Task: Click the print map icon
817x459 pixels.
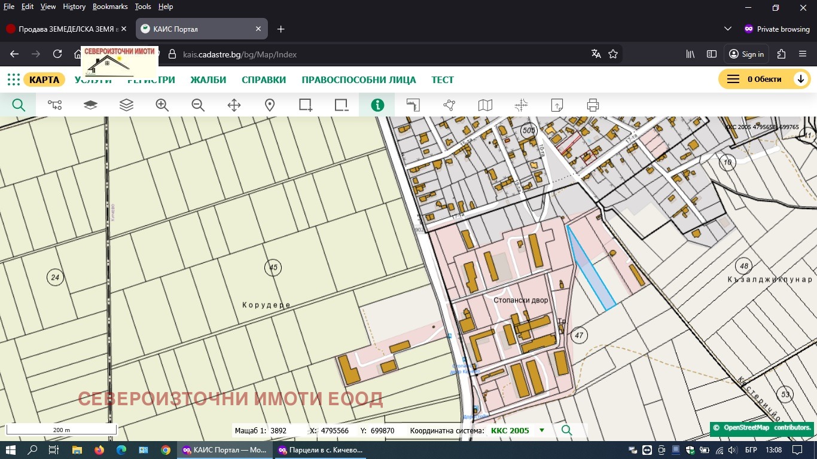Action: click(x=593, y=105)
